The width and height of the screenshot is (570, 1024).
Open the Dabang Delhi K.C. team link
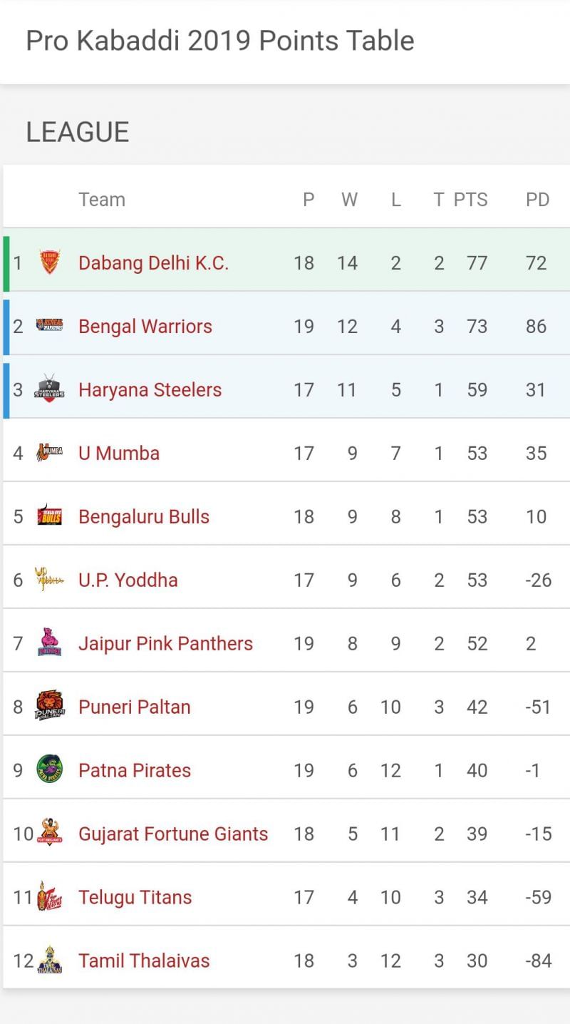(153, 263)
